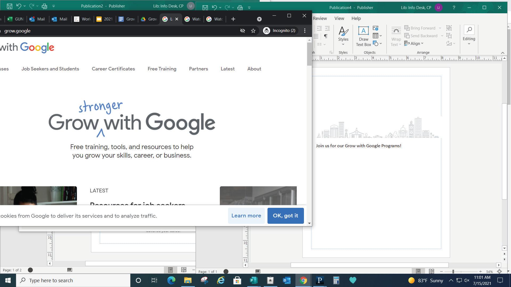Click zoom out minus in Publication4

(x=442, y=271)
